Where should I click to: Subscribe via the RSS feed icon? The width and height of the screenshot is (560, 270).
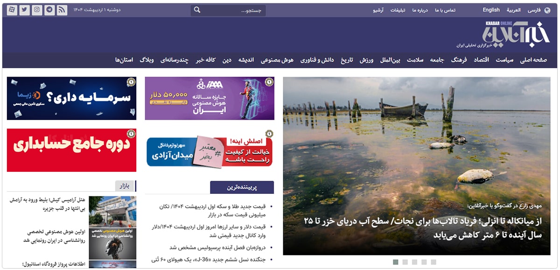[61, 9]
